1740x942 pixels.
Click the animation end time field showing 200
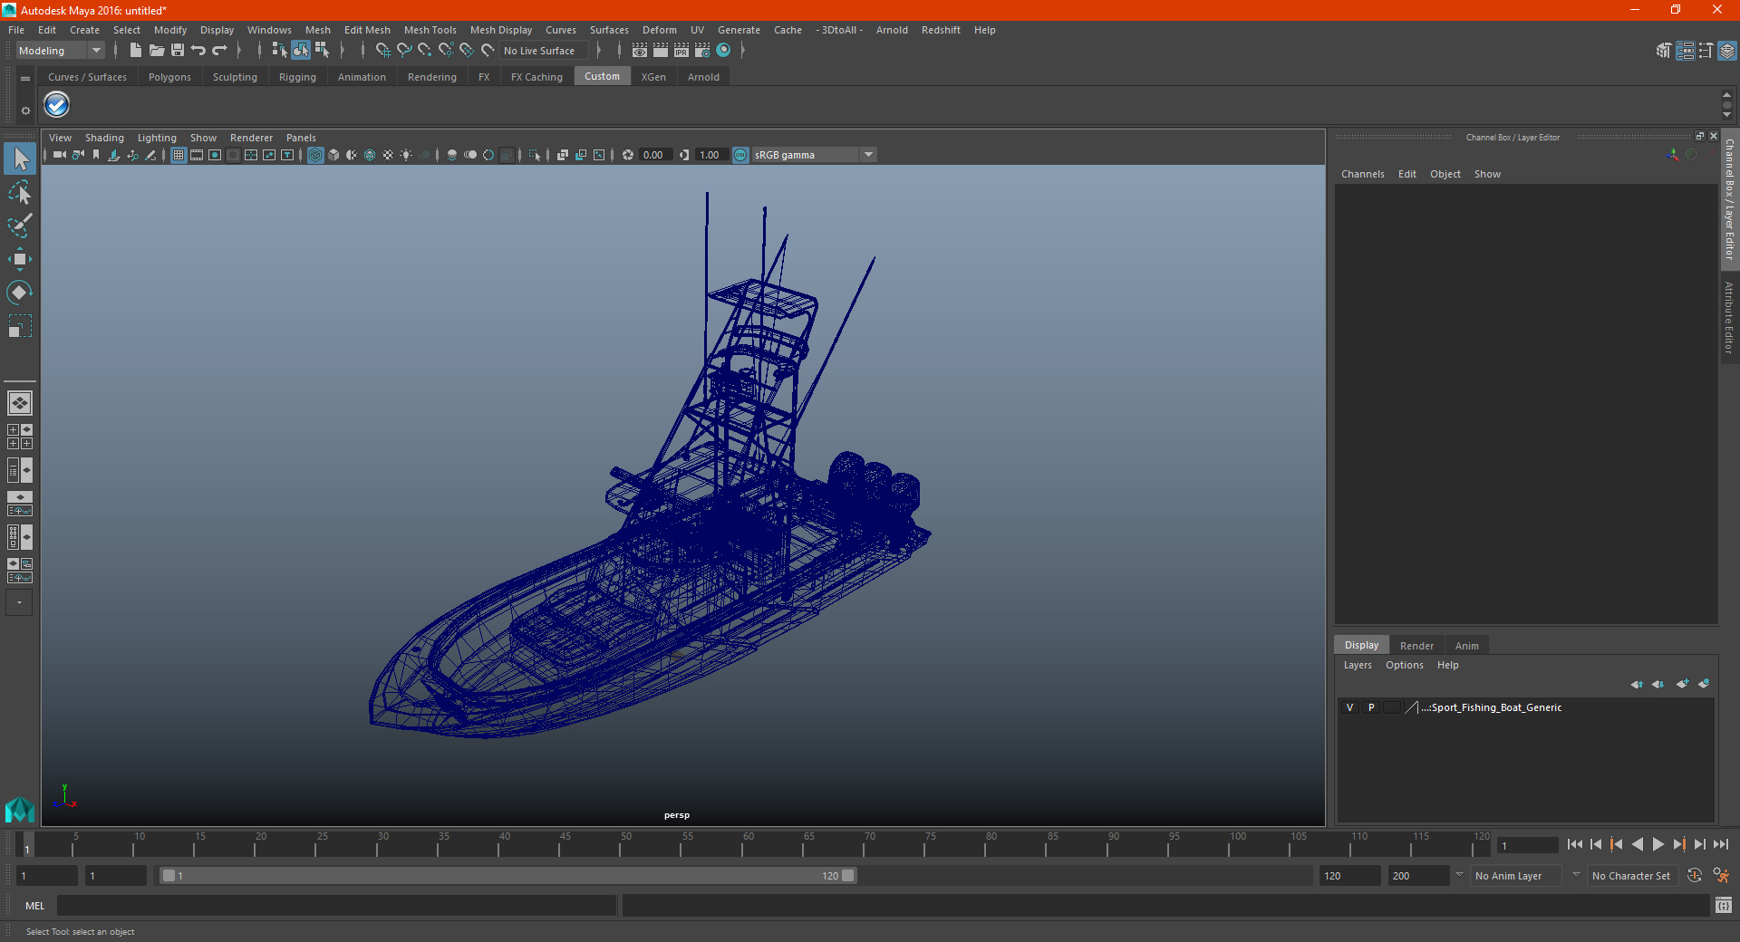pyautogui.click(x=1419, y=876)
